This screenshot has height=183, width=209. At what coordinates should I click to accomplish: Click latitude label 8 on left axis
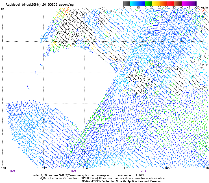pyautogui.click(x=2, y=41)
